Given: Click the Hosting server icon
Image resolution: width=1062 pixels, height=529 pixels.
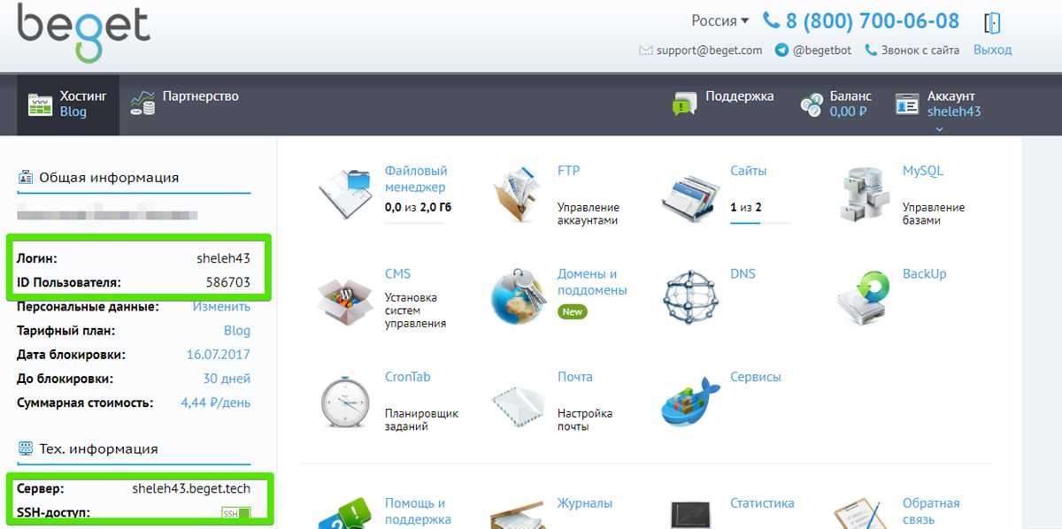Looking at the screenshot, I should tap(40, 104).
